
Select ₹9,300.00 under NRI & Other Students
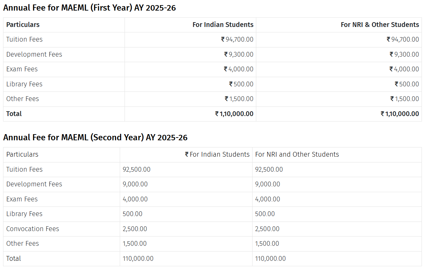[404, 54]
